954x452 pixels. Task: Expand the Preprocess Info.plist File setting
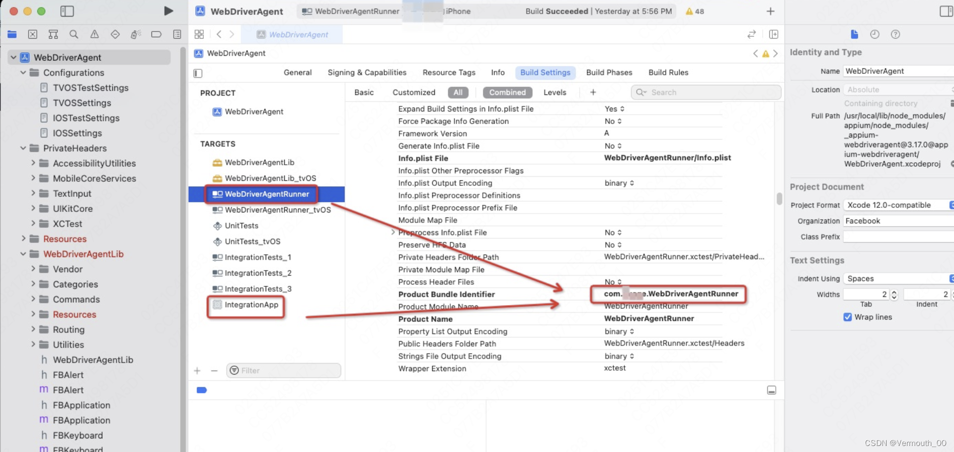coord(393,232)
